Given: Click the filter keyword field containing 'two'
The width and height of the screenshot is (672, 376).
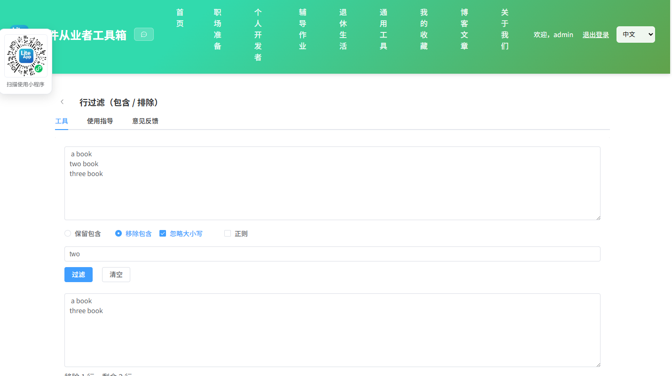Looking at the screenshot, I should click(332, 254).
